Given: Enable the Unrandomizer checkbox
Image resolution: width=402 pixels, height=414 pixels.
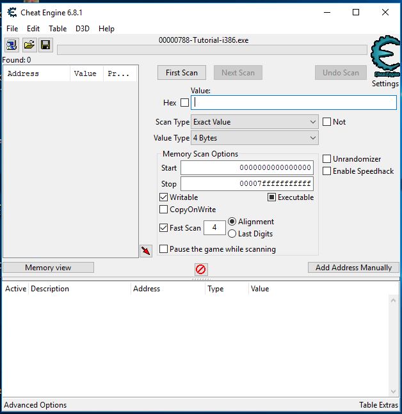Looking at the screenshot, I should pyautogui.click(x=326, y=158).
